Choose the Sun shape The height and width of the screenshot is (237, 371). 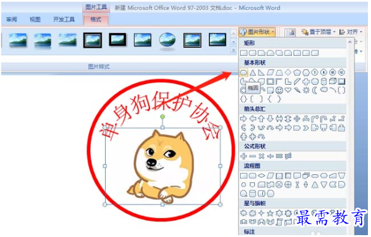click(306, 90)
